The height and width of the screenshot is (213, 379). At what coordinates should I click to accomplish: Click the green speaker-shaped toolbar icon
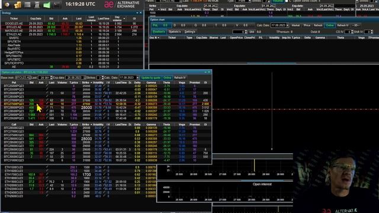(x=47, y=5)
